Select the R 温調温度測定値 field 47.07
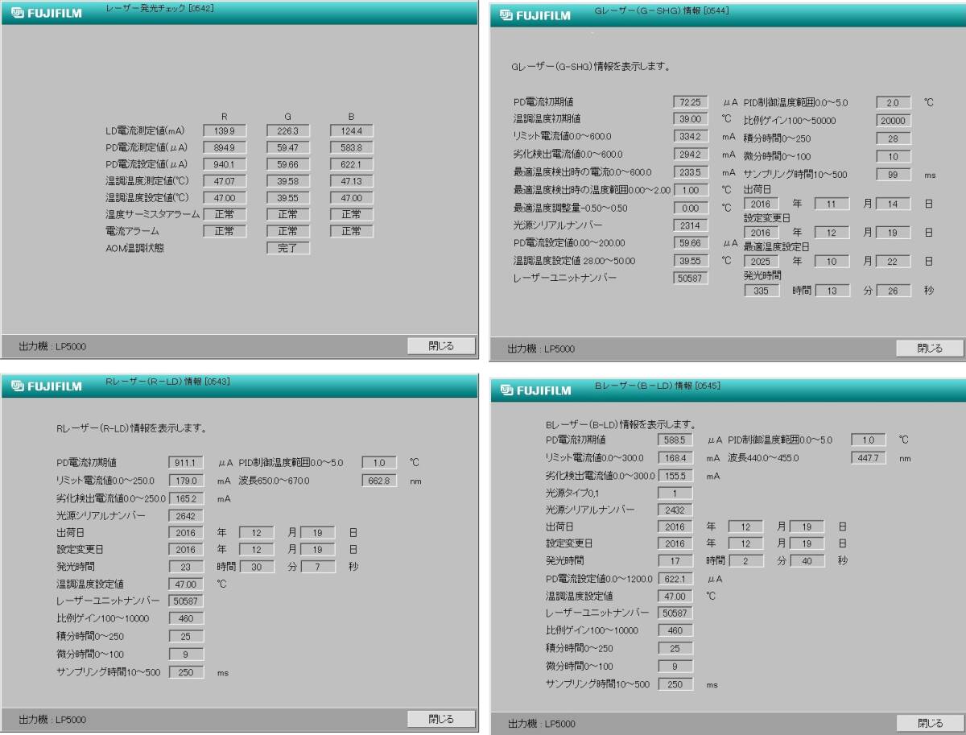Screen dimensions: 966x735 tap(224, 181)
